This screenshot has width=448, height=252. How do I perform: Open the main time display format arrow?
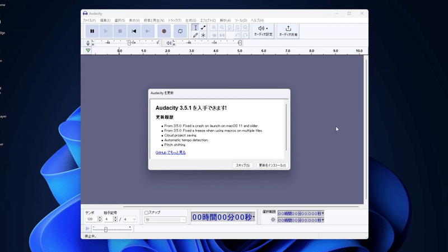click(254, 217)
